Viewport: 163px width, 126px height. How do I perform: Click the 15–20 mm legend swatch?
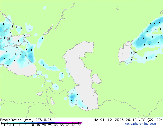coord(40,123)
